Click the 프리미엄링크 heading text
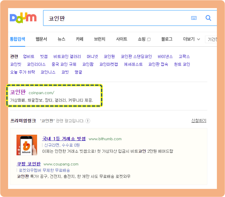 coord(23,121)
